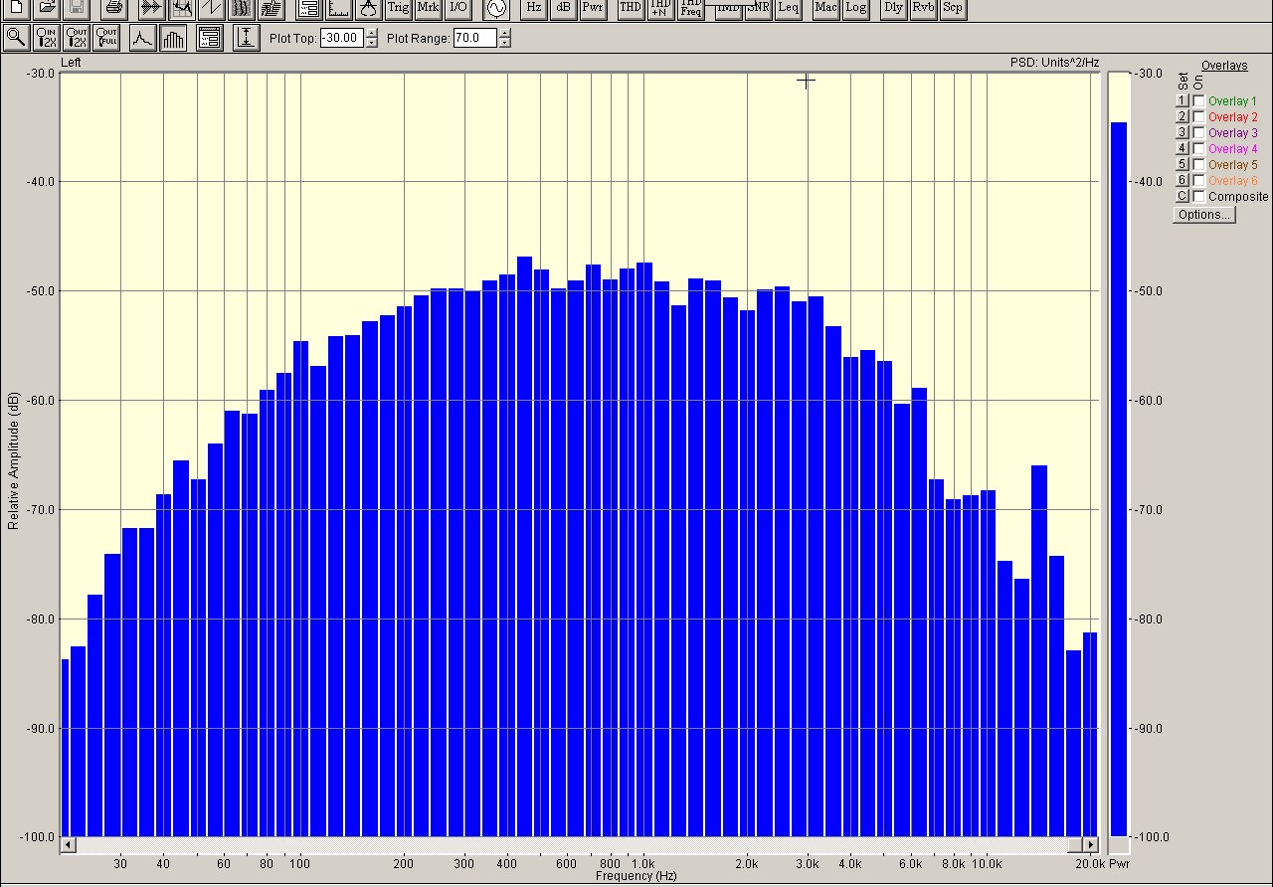
Task: Click the THD Freq utility button
Action: [x=691, y=8]
